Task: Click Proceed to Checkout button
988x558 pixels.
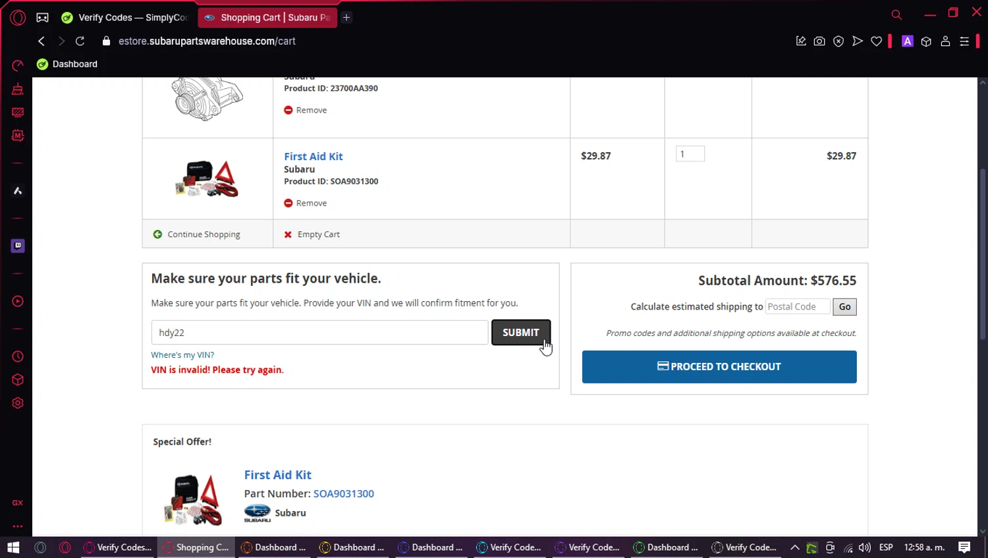Action: 719,366
